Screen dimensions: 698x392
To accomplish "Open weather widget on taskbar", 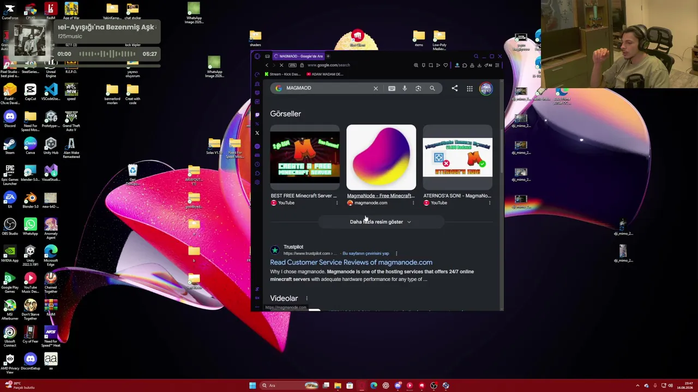I will click(x=20, y=386).
